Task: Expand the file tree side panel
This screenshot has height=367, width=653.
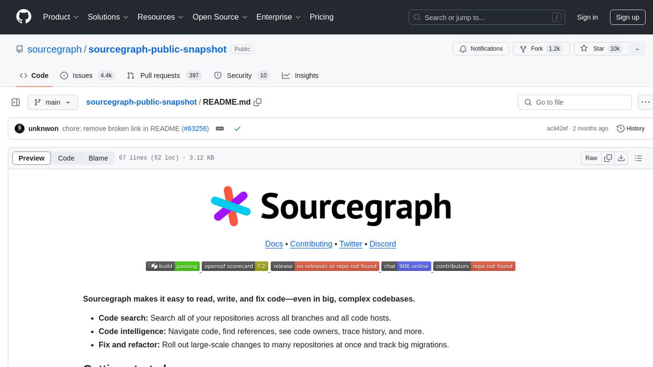Action: [x=16, y=102]
